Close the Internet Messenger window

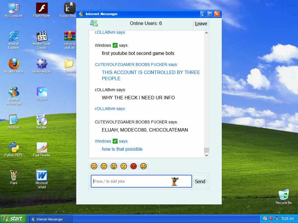pos(217,14)
